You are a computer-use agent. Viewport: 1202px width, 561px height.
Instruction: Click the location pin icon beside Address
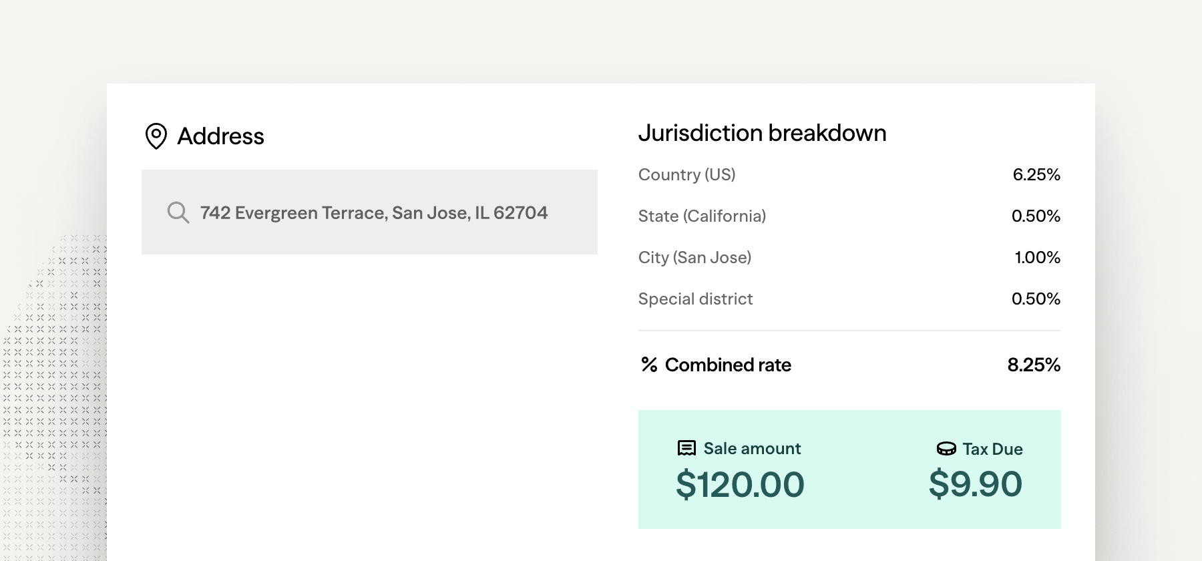[156, 136]
